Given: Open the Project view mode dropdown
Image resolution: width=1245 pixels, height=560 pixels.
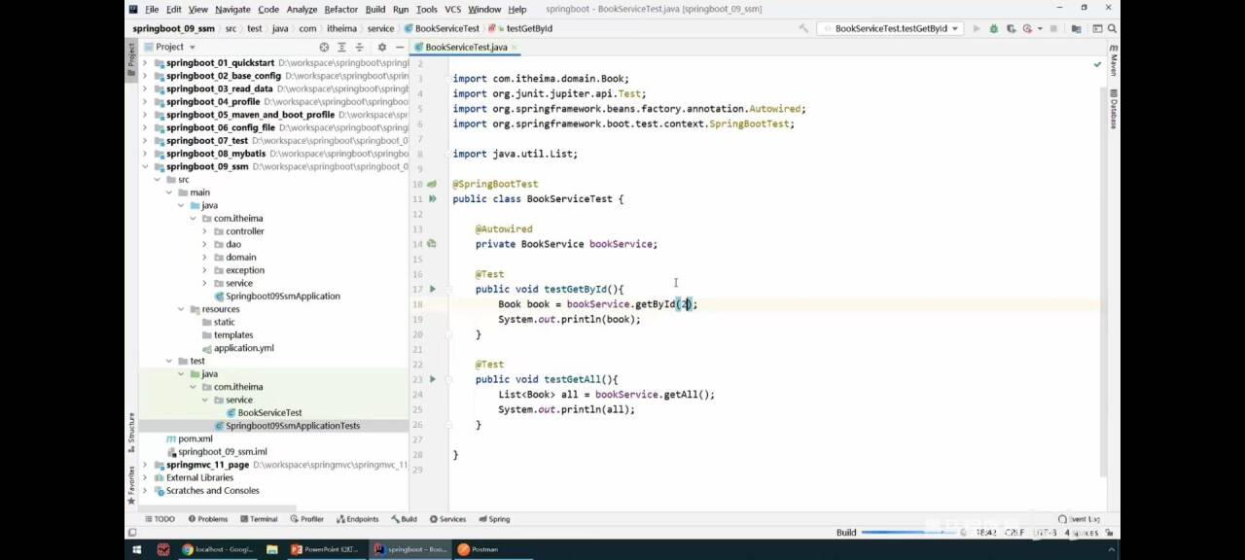Looking at the screenshot, I should coord(192,47).
